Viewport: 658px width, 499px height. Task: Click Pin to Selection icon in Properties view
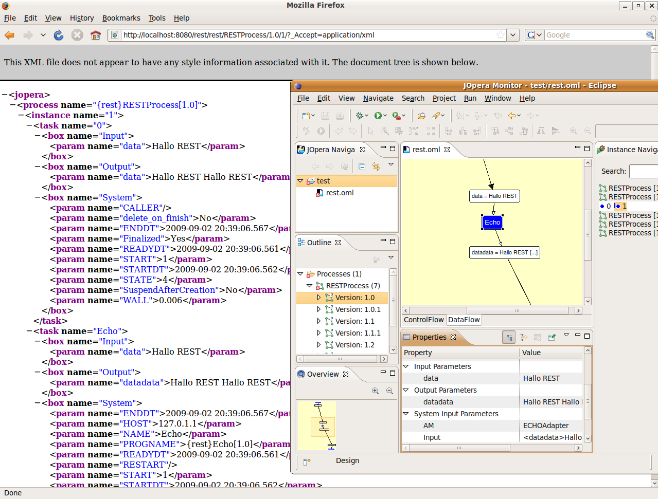(552, 337)
